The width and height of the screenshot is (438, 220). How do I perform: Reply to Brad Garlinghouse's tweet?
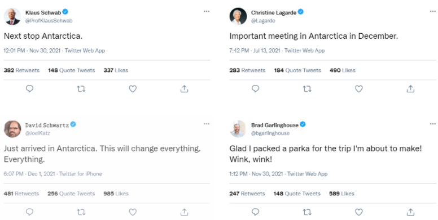(x=255, y=212)
